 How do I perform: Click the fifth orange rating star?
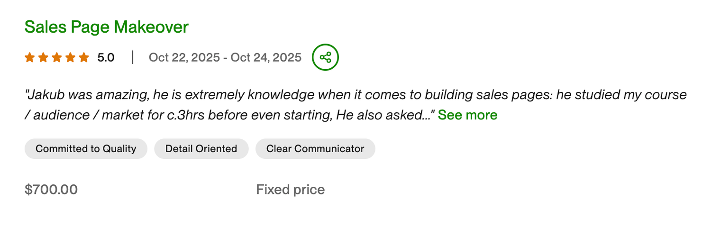[x=84, y=58]
